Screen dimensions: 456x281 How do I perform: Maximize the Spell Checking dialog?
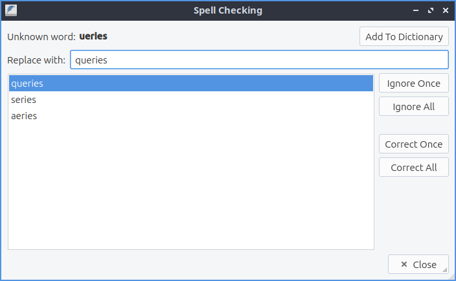(431, 10)
